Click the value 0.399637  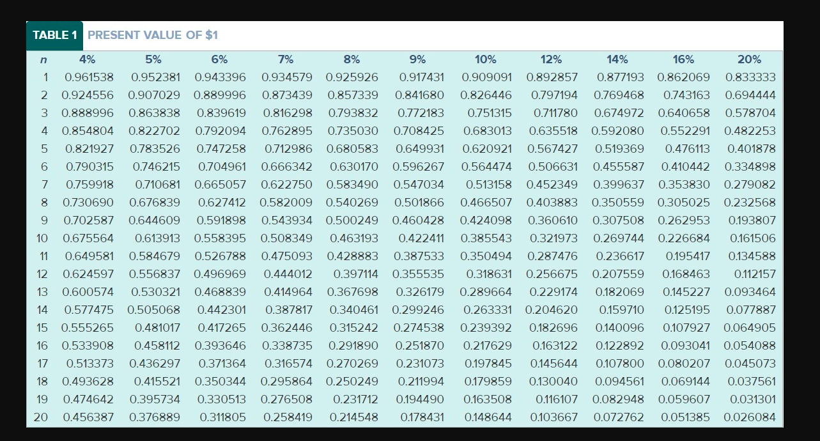pyautogui.click(x=619, y=185)
